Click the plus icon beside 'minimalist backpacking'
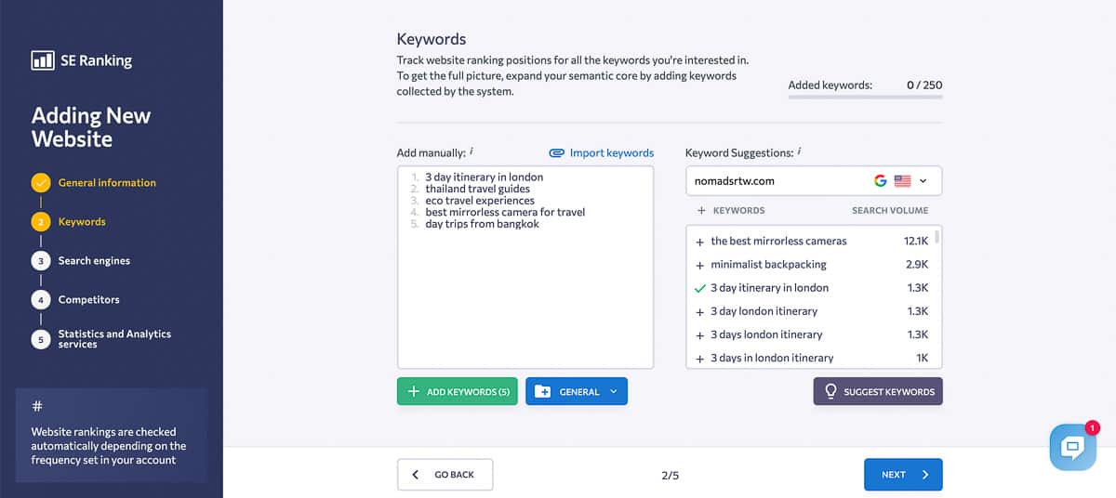This screenshot has height=498, width=1116. (x=699, y=265)
